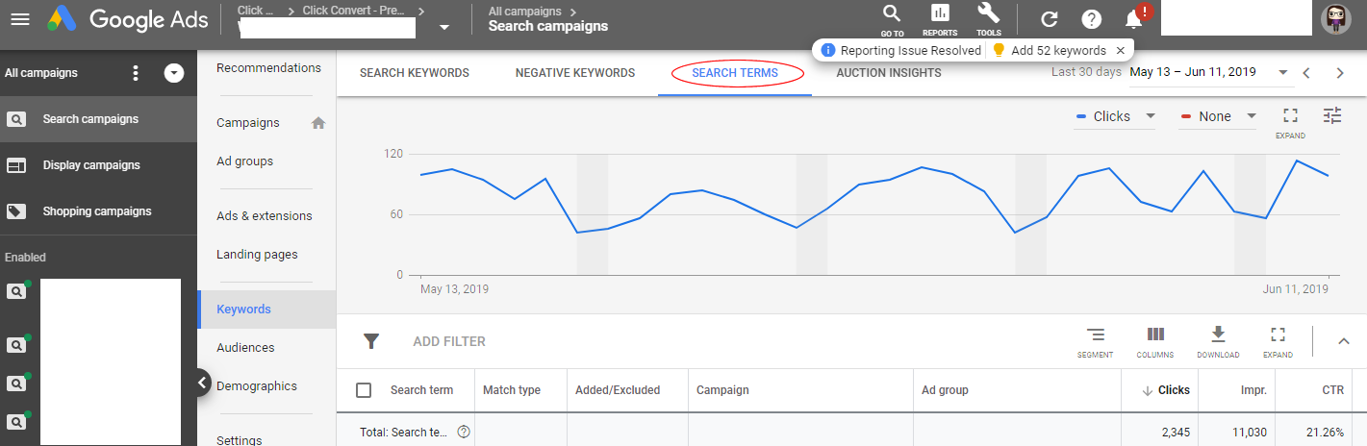Open Recommendations page

(268, 68)
